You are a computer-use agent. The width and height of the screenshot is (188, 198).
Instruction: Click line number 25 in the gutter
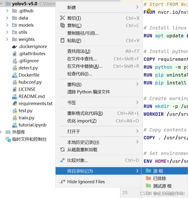point(125,193)
